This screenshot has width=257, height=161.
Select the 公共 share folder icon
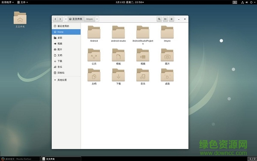[94, 55]
